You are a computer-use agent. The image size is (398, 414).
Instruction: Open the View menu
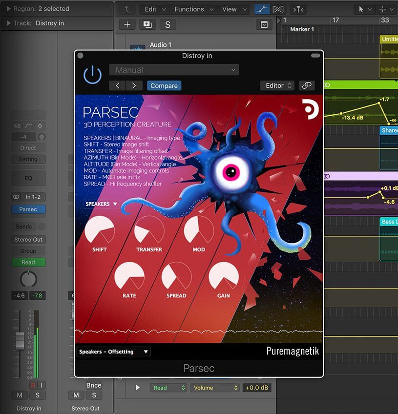tap(234, 9)
